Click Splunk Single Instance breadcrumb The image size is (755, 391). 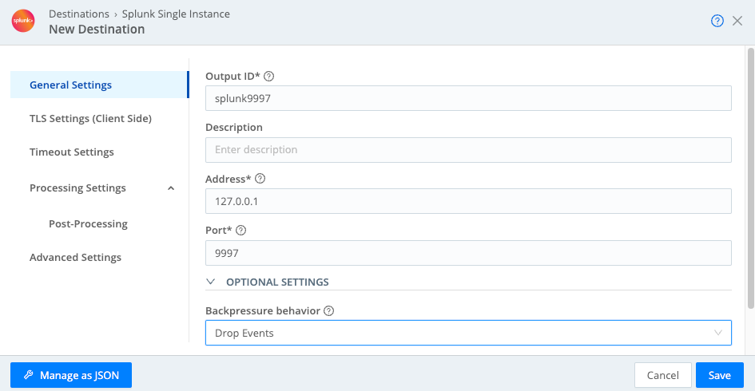click(176, 14)
